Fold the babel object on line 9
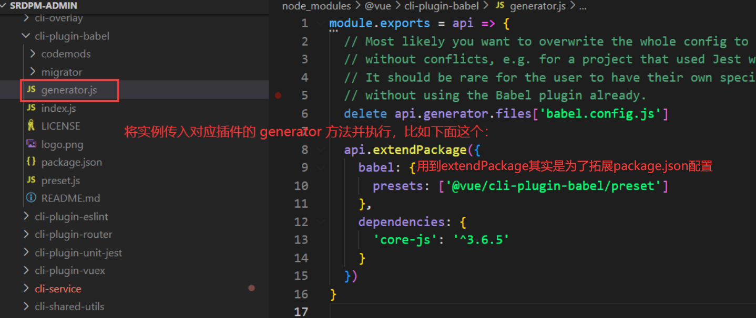The height and width of the screenshot is (318, 756). tap(320, 168)
